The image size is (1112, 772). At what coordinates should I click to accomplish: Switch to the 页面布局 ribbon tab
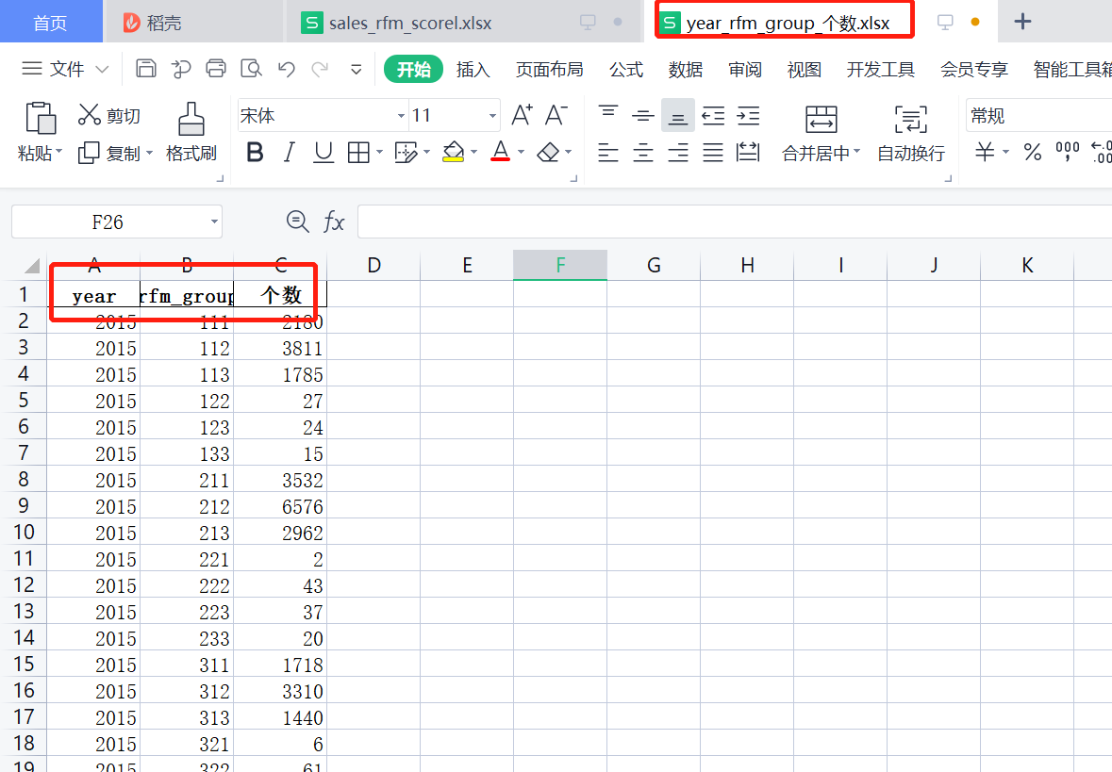pyautogui.click(x=550, y=70)
